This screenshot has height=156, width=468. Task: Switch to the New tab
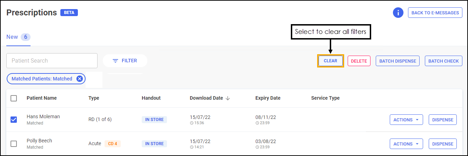(x=12, y=37)
